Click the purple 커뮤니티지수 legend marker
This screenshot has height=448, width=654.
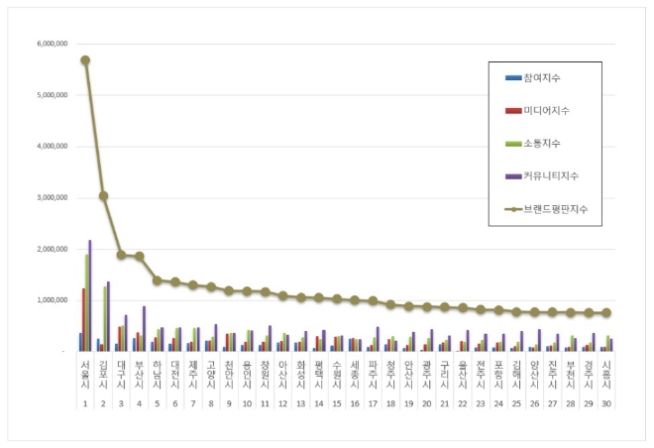[512, 174]
